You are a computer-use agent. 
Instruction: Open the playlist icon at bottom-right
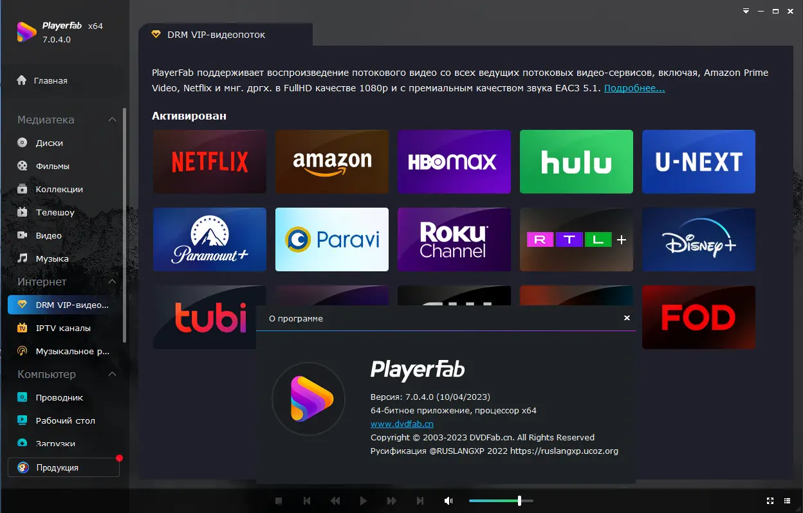pyautogui.click(x=788, y=501)
